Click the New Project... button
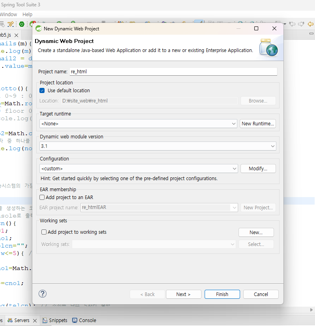The image size is (315, 326). (x=258, y=207)
